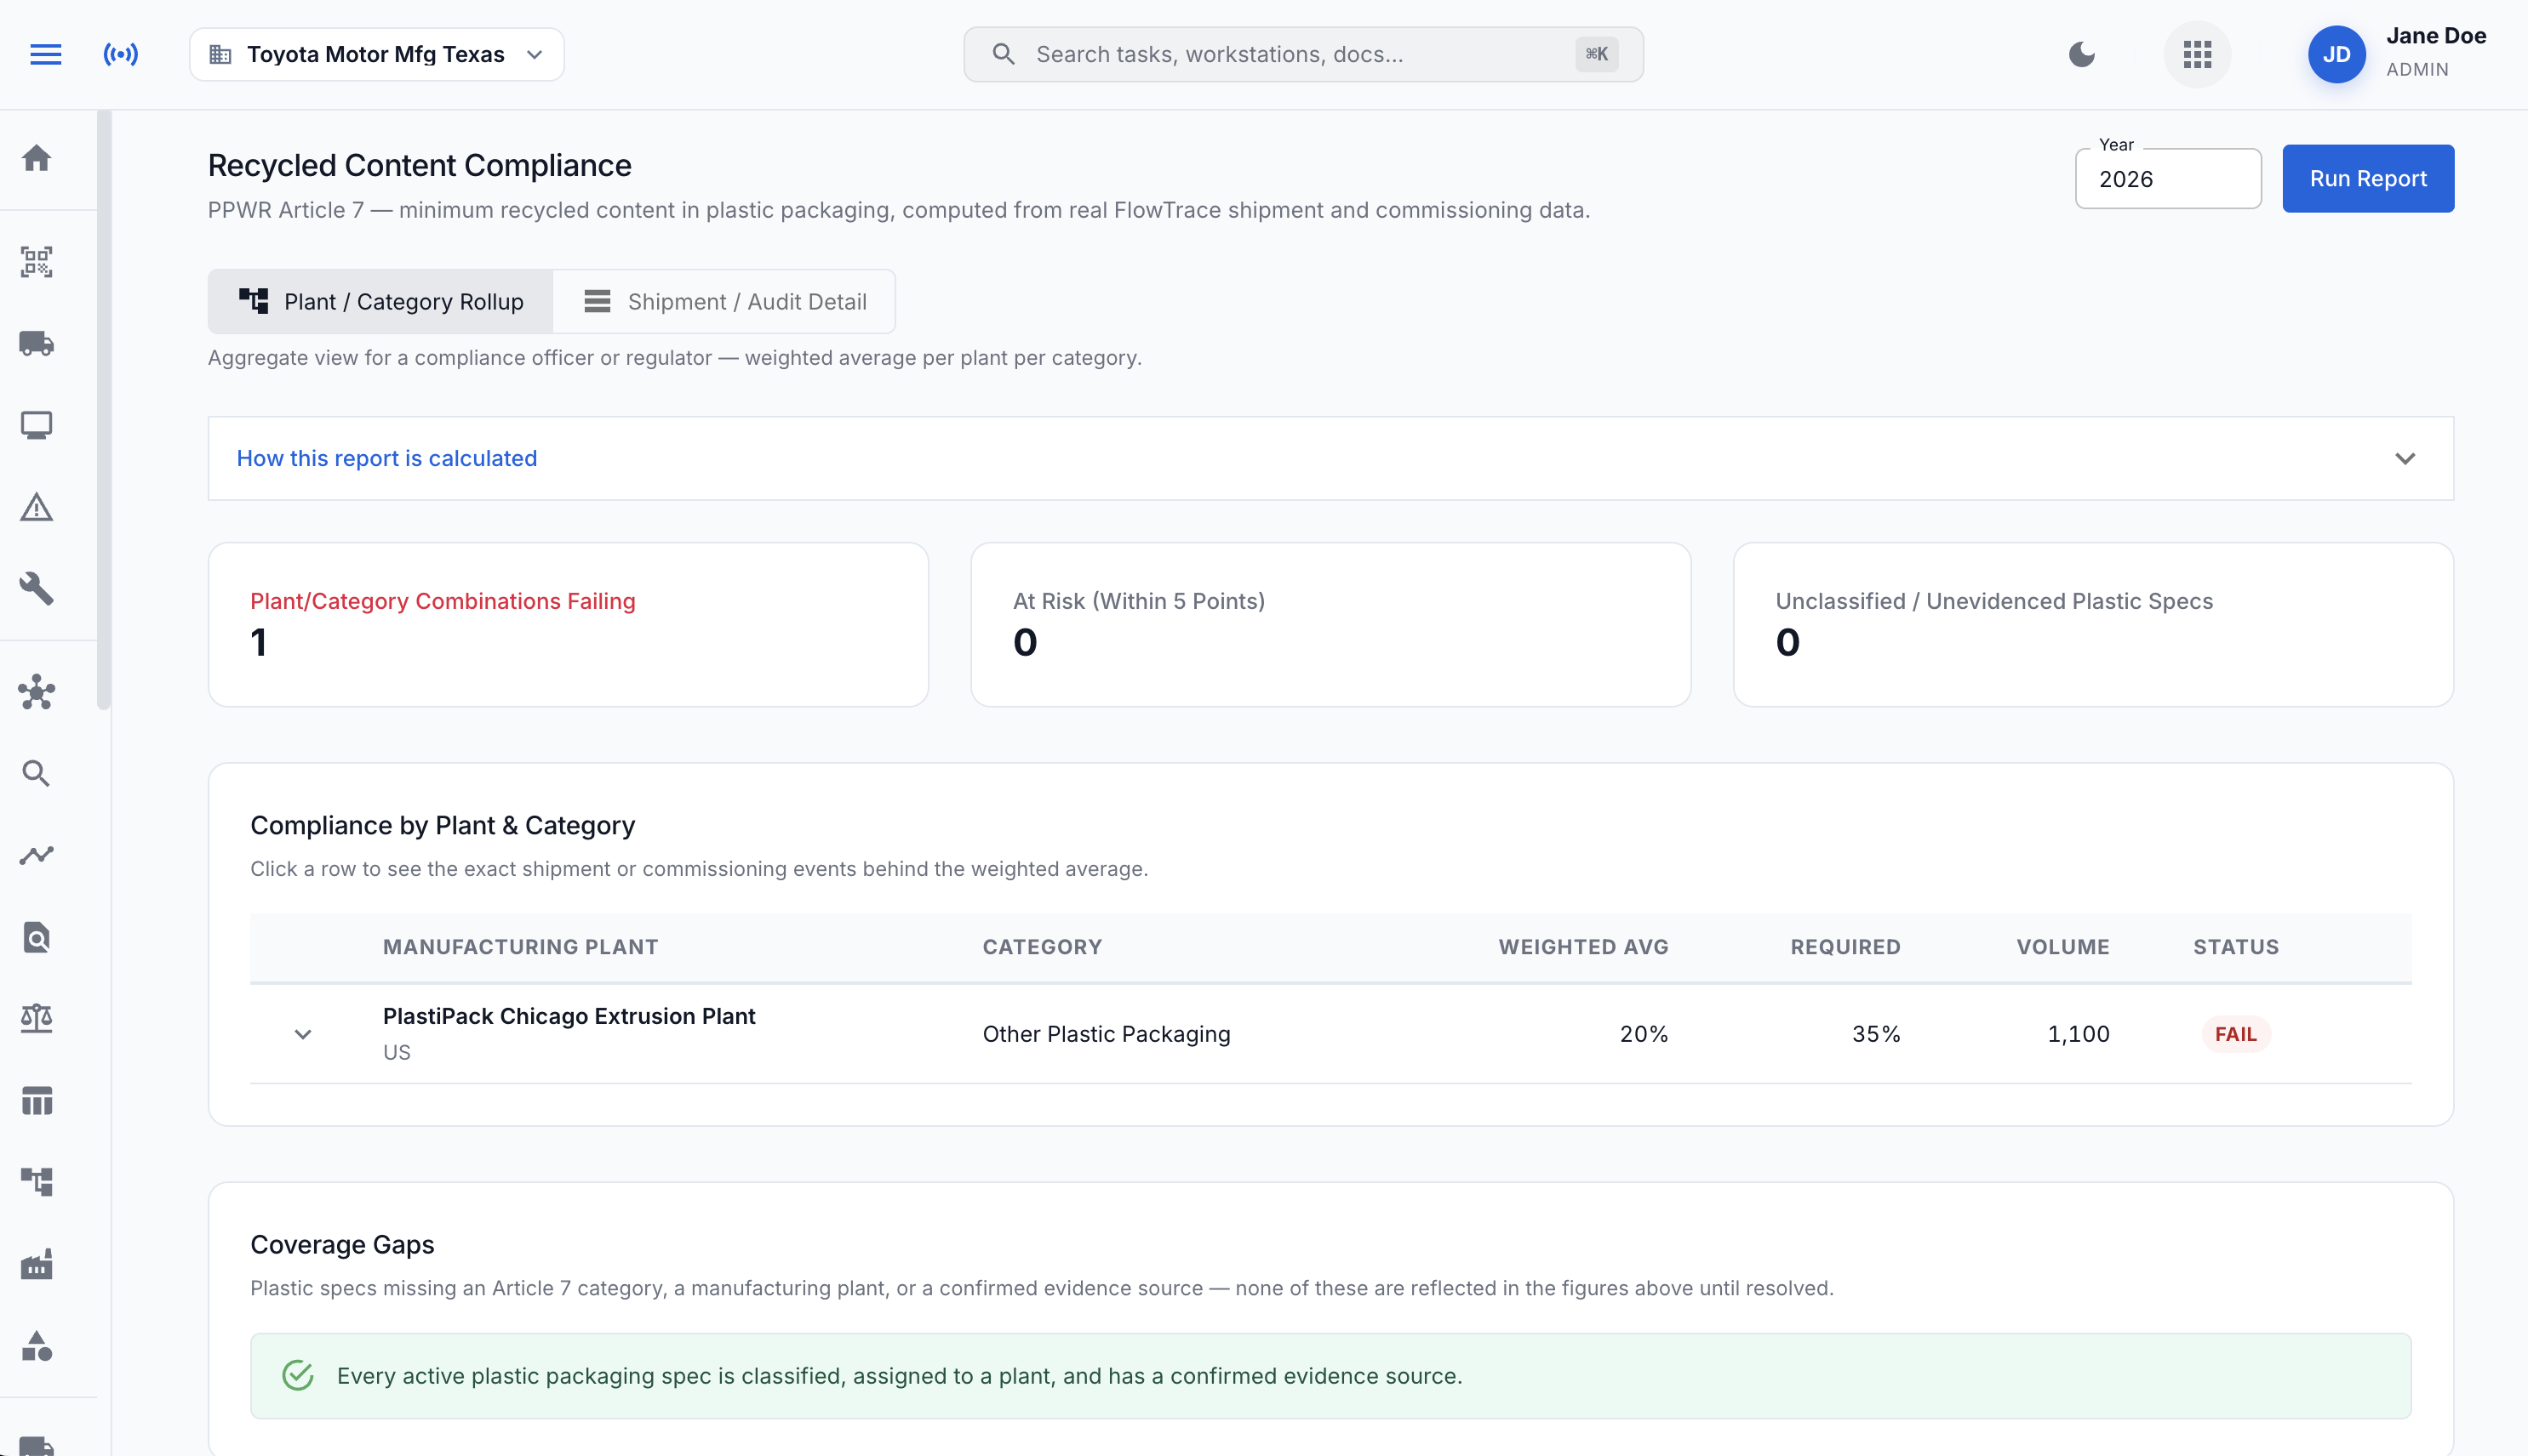Image resolution: width=2528 pixels, height=1456 pixels.
Task: Open the shipments truck sidebar icon
Action: (37, 343)
